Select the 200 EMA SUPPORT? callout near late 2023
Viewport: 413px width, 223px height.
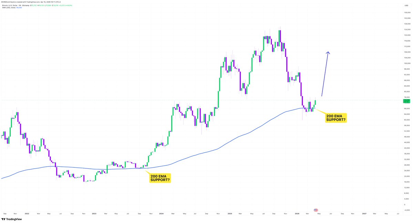[160, 178]
